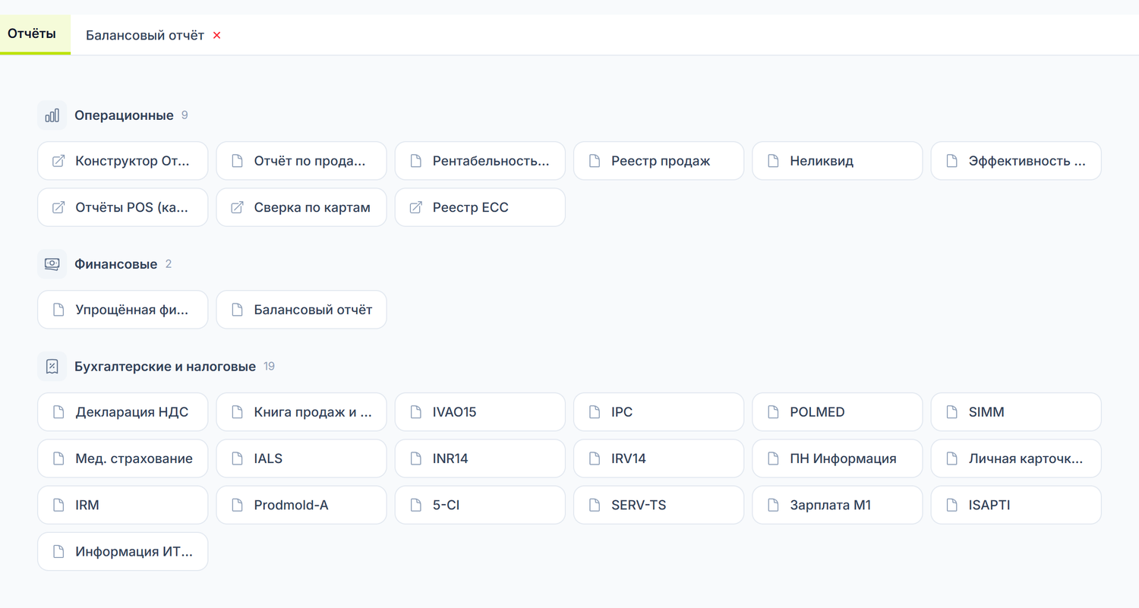Open the Мед. страхование report

click(123, 458)
